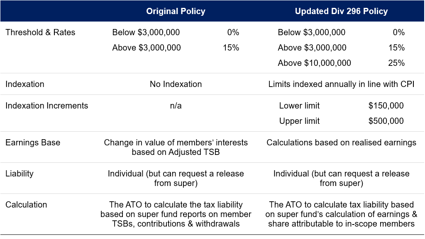Image resolution: width=425 pixels, height=239 pixels.
Task: Click the $150,000 value
Action: click(x=386, y=106)
